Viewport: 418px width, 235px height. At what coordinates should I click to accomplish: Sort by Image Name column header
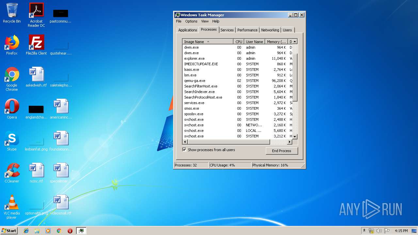(208, 42)
